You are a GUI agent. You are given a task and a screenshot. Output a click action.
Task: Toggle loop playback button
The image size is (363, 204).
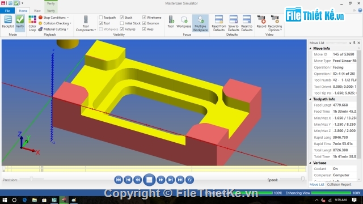(189, 180)
